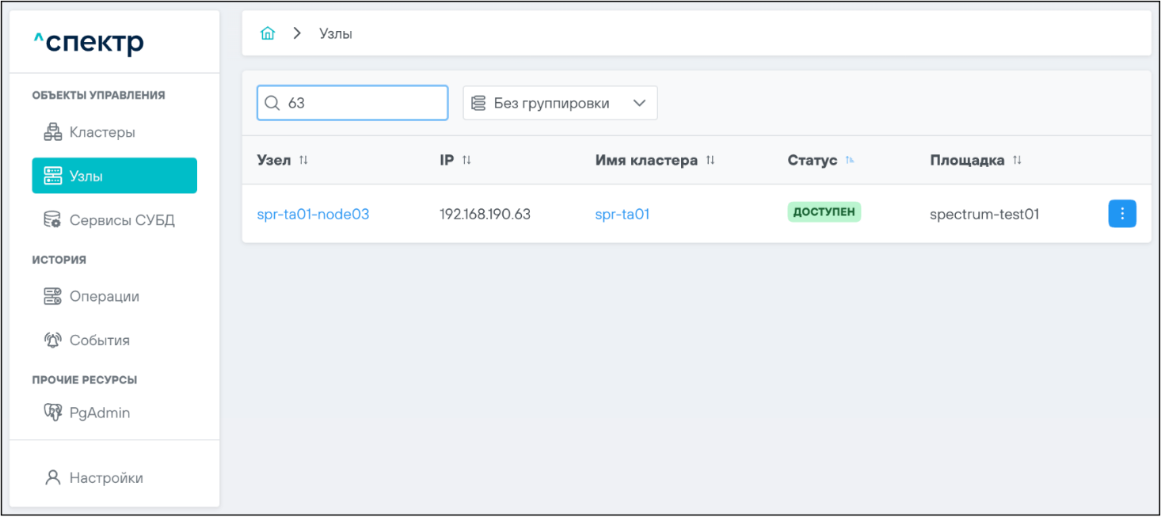1161x517 pixels.
Task: Go to Кластеры in the sidebar
Action: coord(101,132)
